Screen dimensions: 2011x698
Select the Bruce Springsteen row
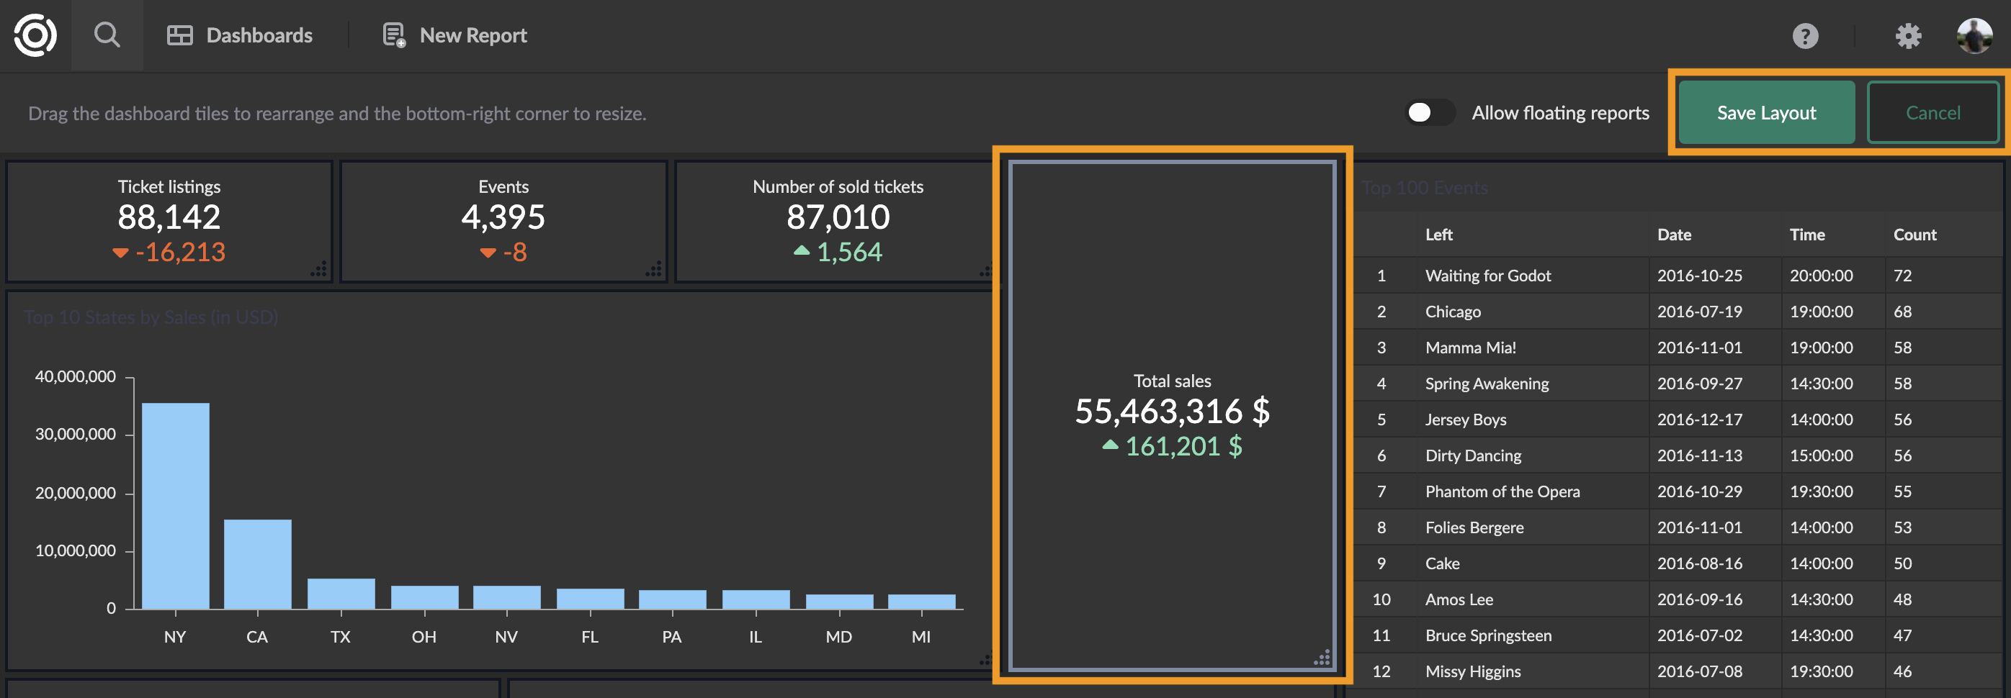coord(1678,635)
